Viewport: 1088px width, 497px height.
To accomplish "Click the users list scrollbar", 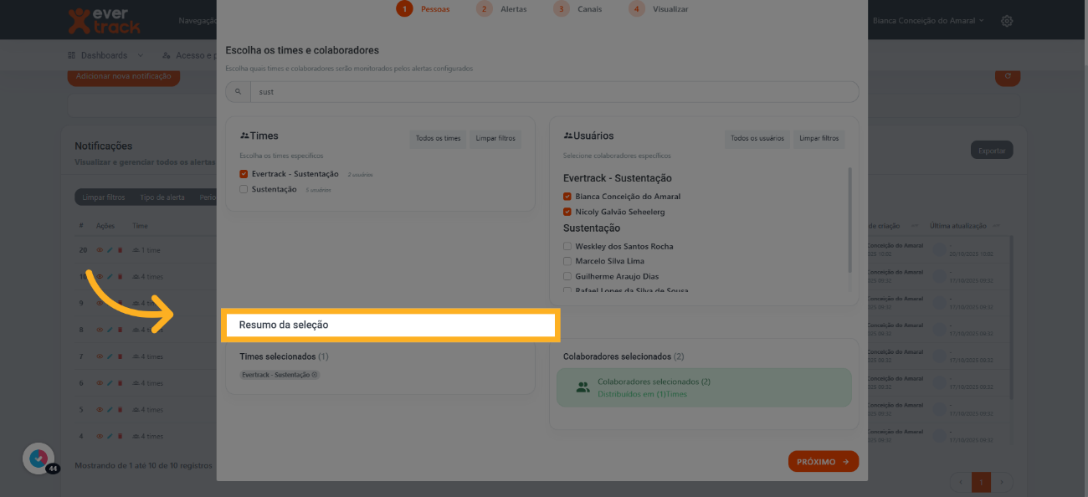I will (850, 219).
